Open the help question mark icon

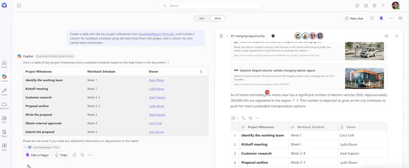[x=383, y=5]
